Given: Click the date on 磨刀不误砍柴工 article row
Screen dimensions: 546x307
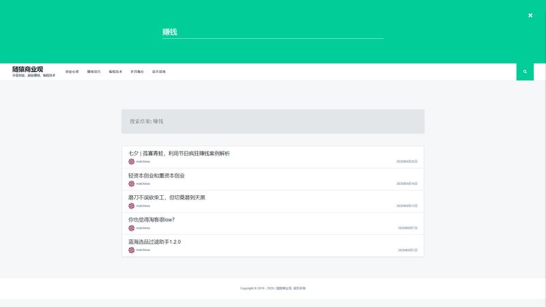Looking at the screenshot, I should (x=407, y=206).
